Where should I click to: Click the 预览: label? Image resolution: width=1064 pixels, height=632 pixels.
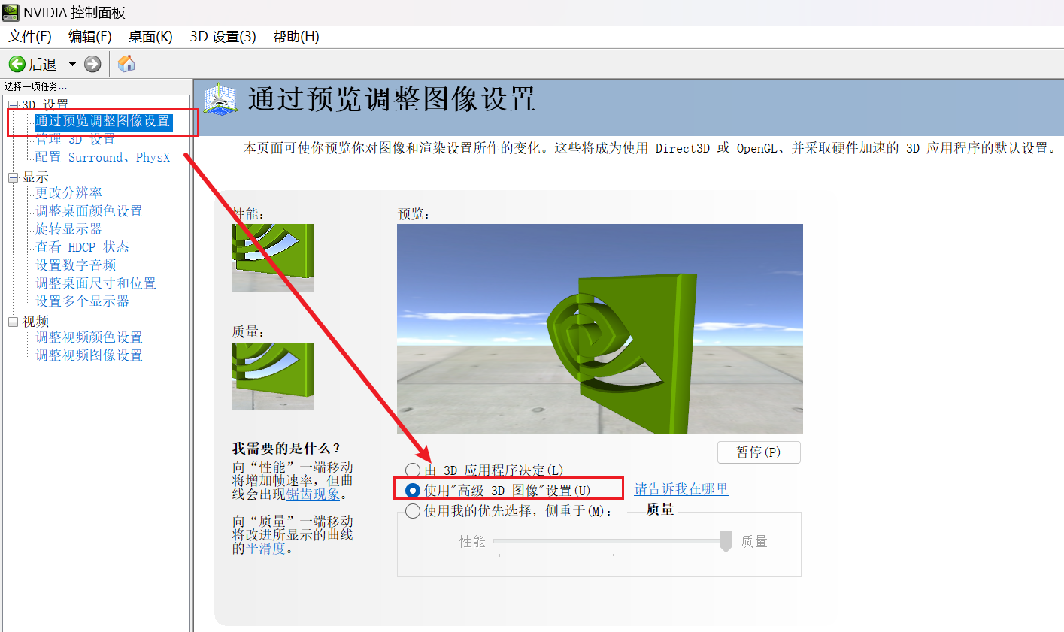(414, 214)
